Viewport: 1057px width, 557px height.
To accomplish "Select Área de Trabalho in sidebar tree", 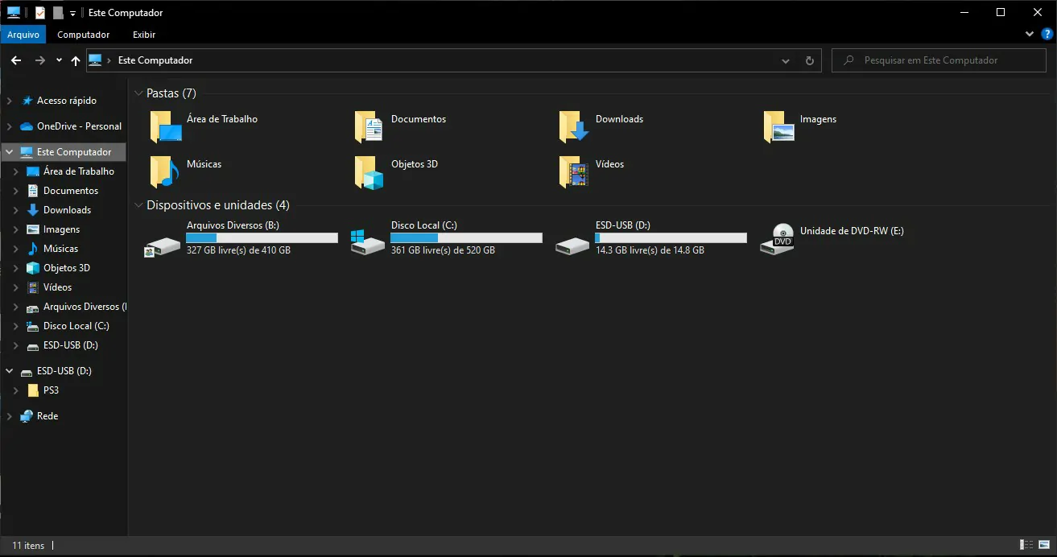I will 79,171.
